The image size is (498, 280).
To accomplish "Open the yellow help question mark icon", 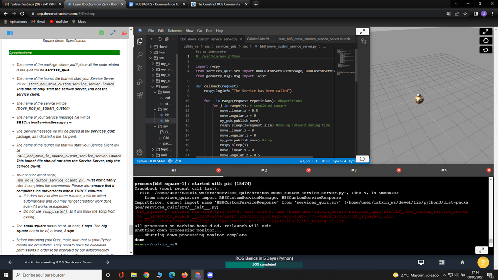I will [x=482, y=262].
